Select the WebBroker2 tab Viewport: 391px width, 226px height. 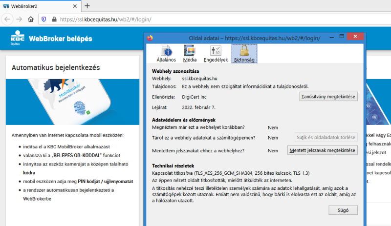pos(41,6)
